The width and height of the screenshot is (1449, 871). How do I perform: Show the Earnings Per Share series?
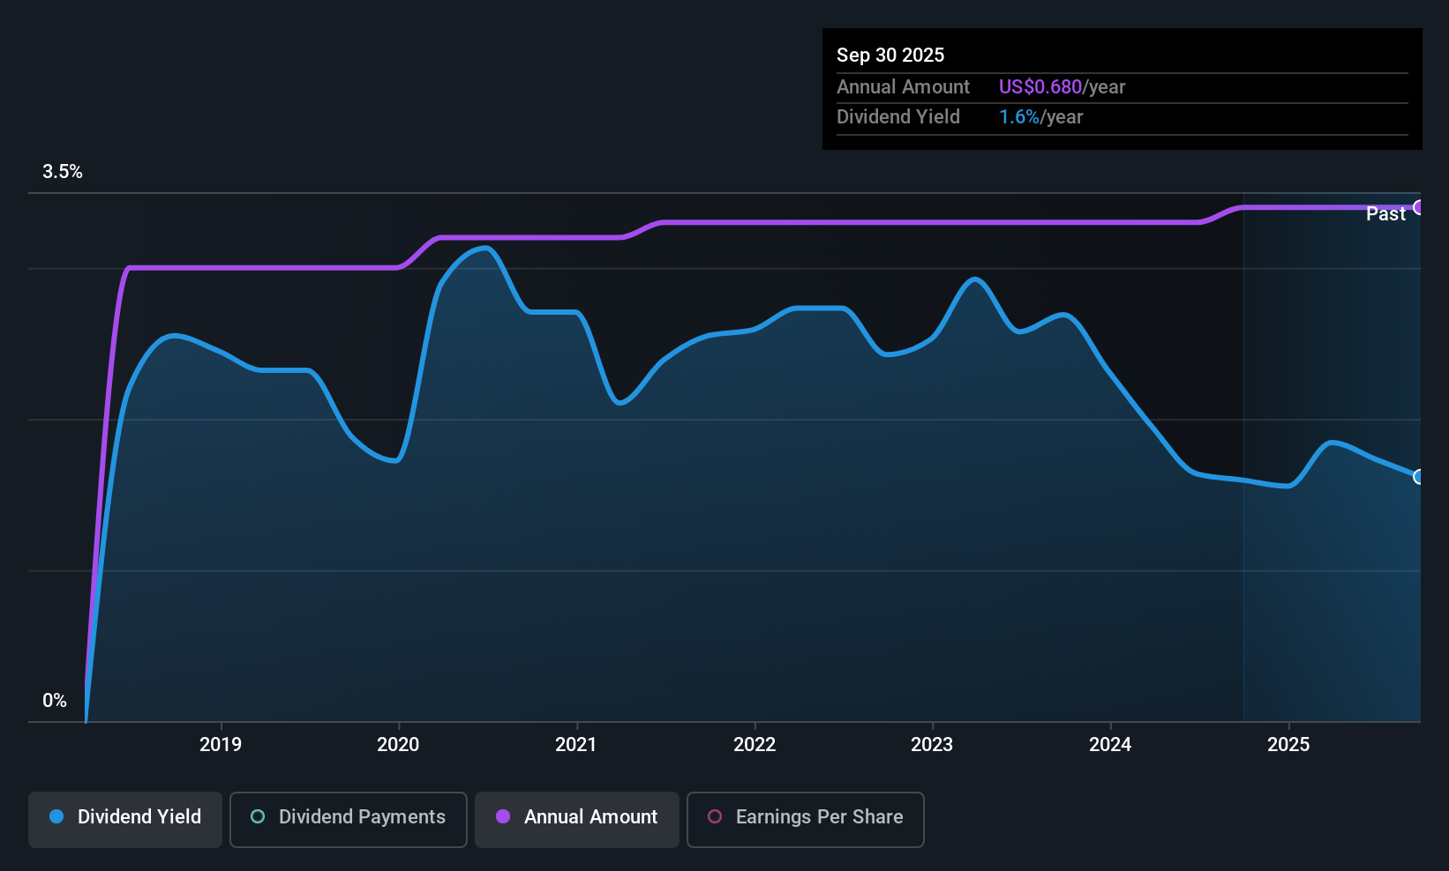[x=806, y=820]
